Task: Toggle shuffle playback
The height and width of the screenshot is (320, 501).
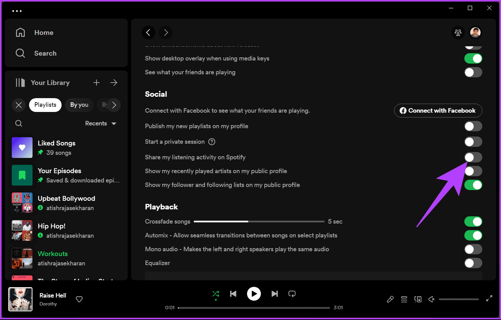Action: [216, 294]
